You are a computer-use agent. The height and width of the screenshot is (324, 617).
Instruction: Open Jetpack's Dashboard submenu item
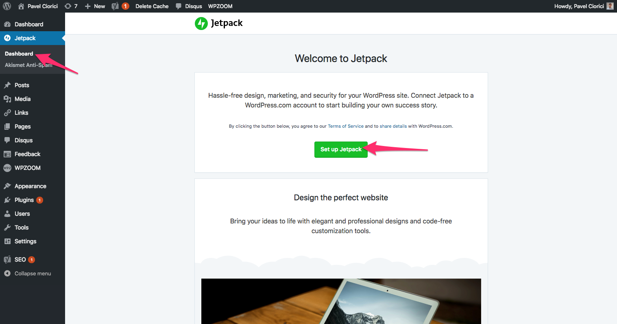(x=19, y=54)
